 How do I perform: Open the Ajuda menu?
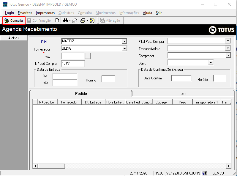pos(147,13)
